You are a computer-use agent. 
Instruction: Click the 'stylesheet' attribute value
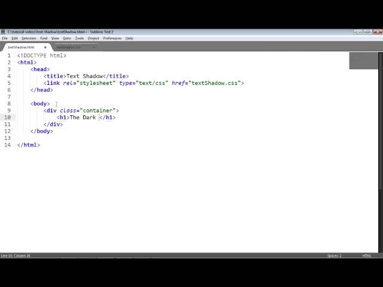point(96,83)
